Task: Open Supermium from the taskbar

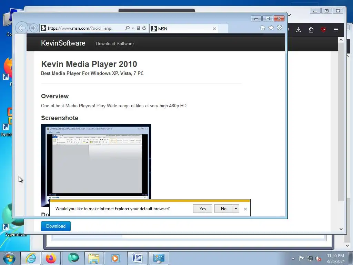Action: [73, 258]
